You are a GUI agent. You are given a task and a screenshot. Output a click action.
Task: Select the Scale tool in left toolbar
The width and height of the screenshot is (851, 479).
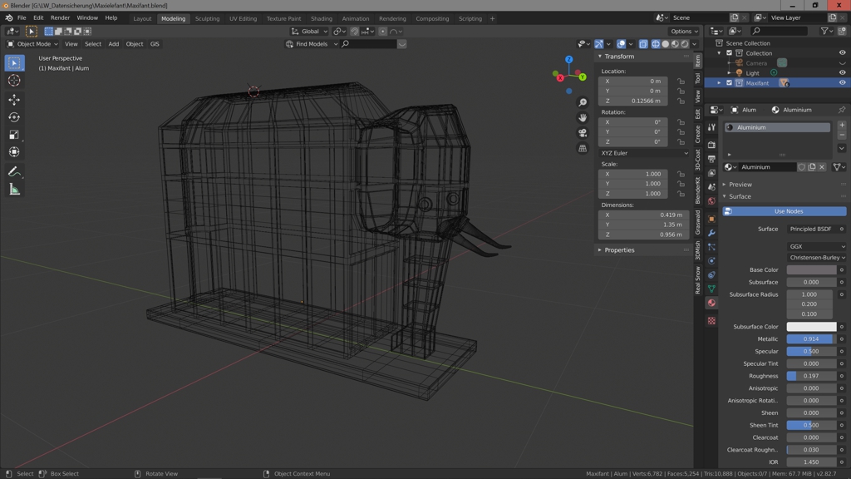point(14,135)
